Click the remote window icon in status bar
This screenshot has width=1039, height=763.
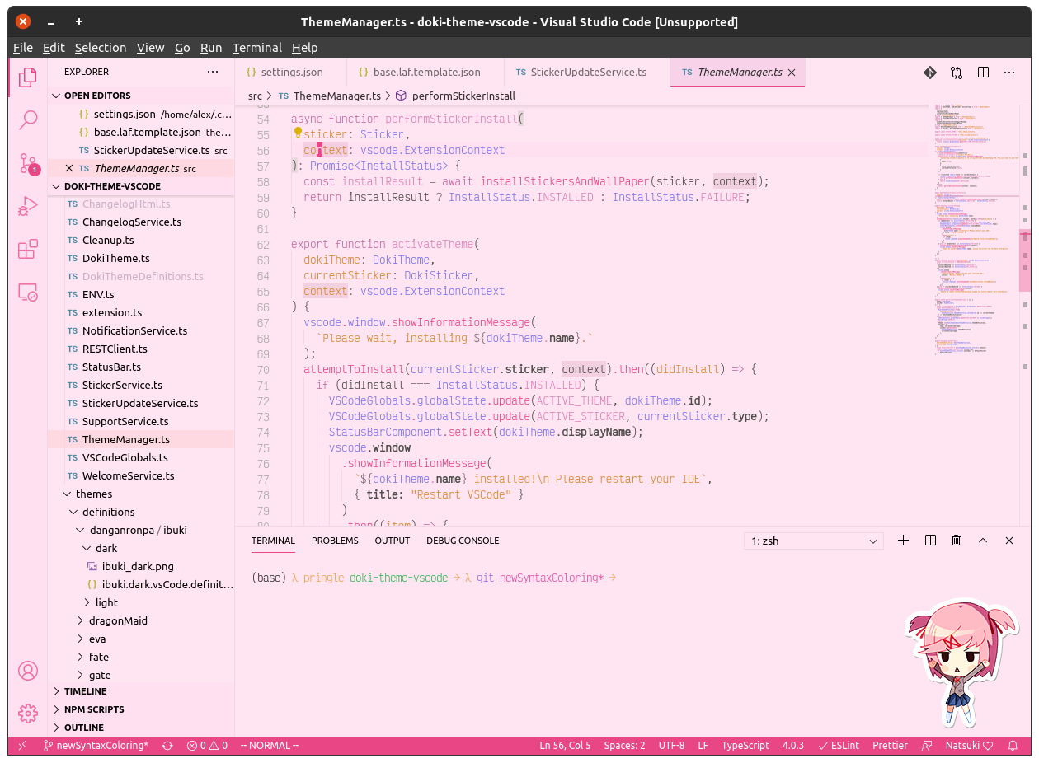coord(22,746)
